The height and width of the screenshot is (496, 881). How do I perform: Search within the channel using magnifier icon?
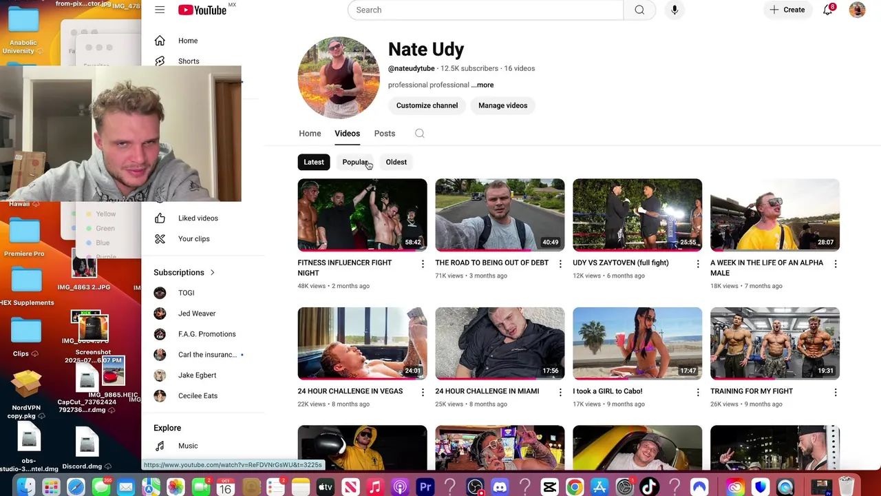click(420, 134)
